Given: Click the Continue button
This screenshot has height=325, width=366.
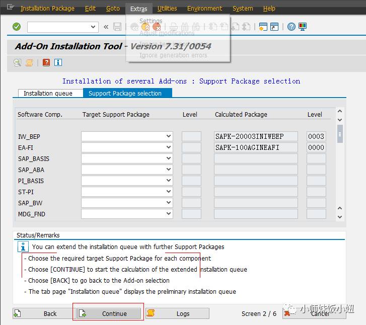Looking at the screenshot, I should (x=109, y=313).
